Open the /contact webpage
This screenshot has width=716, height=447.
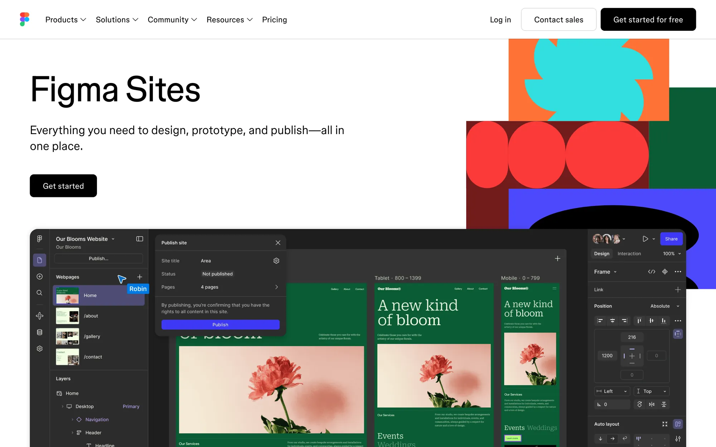99,357
